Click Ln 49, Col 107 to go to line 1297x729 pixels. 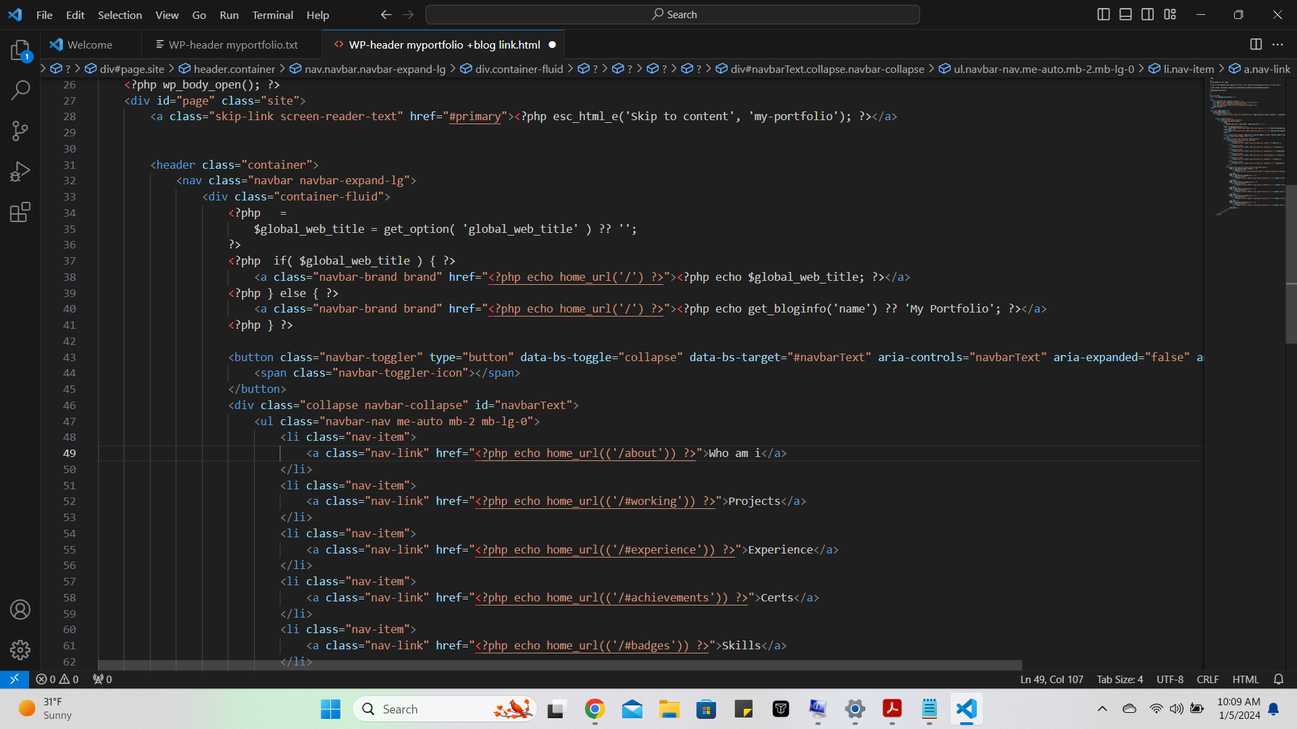tap(1051, 679)
